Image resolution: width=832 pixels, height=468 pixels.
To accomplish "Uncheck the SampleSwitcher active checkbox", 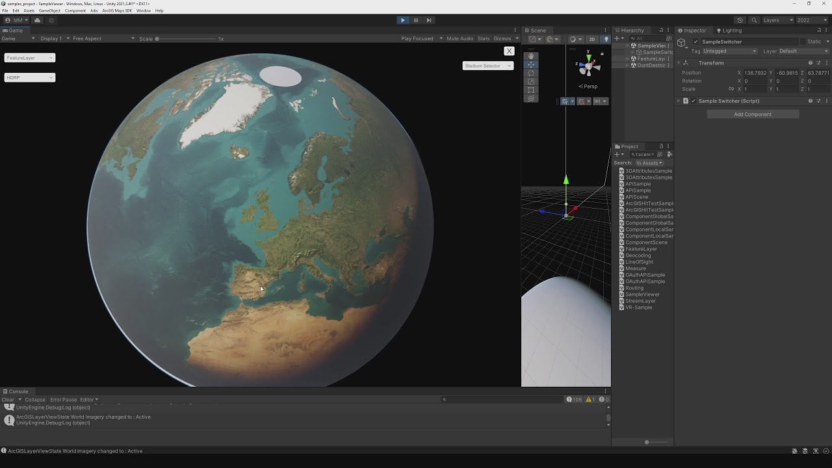I will coord(695,42).
